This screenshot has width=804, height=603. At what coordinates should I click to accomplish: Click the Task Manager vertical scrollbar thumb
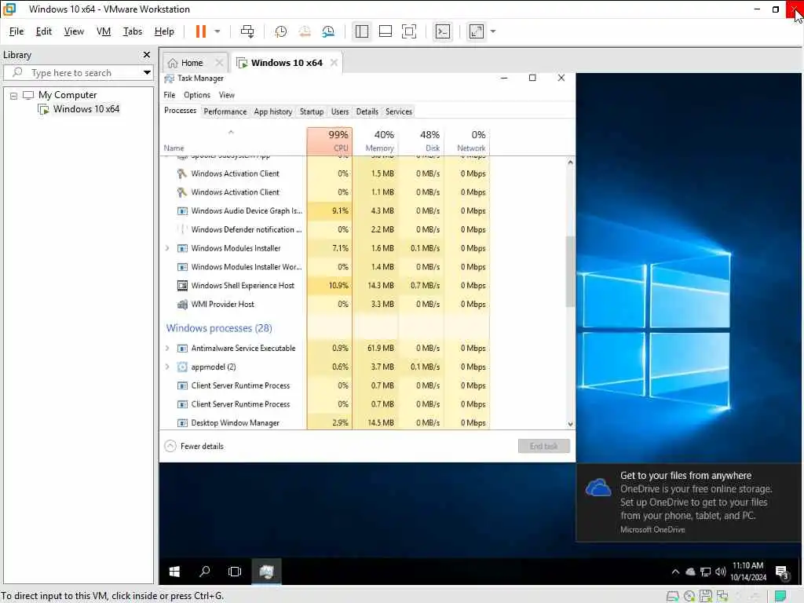tap(570, 272)
